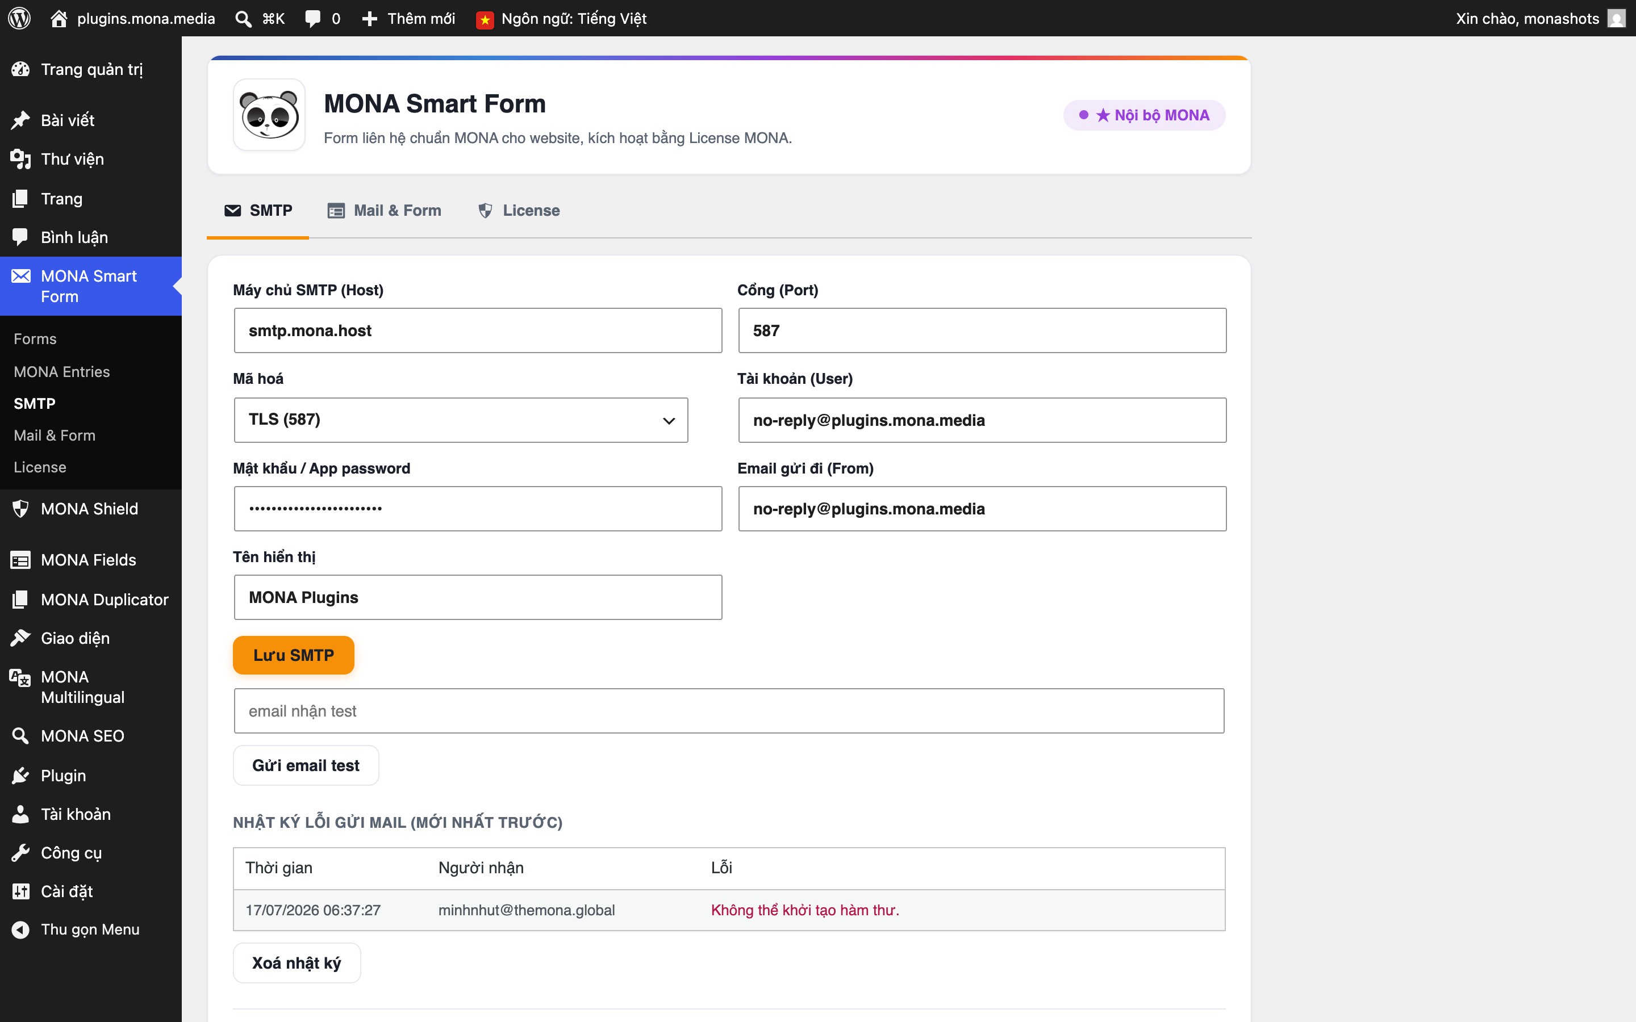The height and width of the screenshot is (1022, 1636).
Task: Open the site home icon plugins.mona.media
Action: click(59, 18)
